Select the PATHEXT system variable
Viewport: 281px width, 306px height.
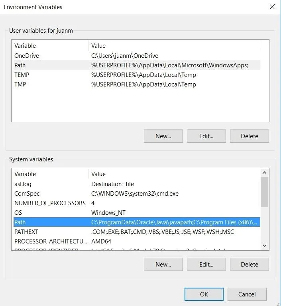pos(137,231)
